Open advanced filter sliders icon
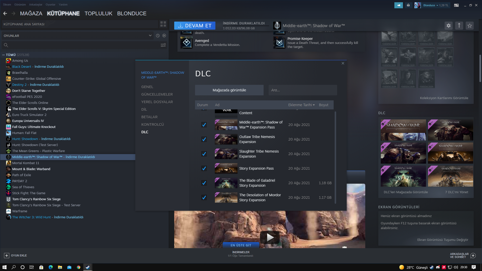482x271 pixels. [163, 45]
